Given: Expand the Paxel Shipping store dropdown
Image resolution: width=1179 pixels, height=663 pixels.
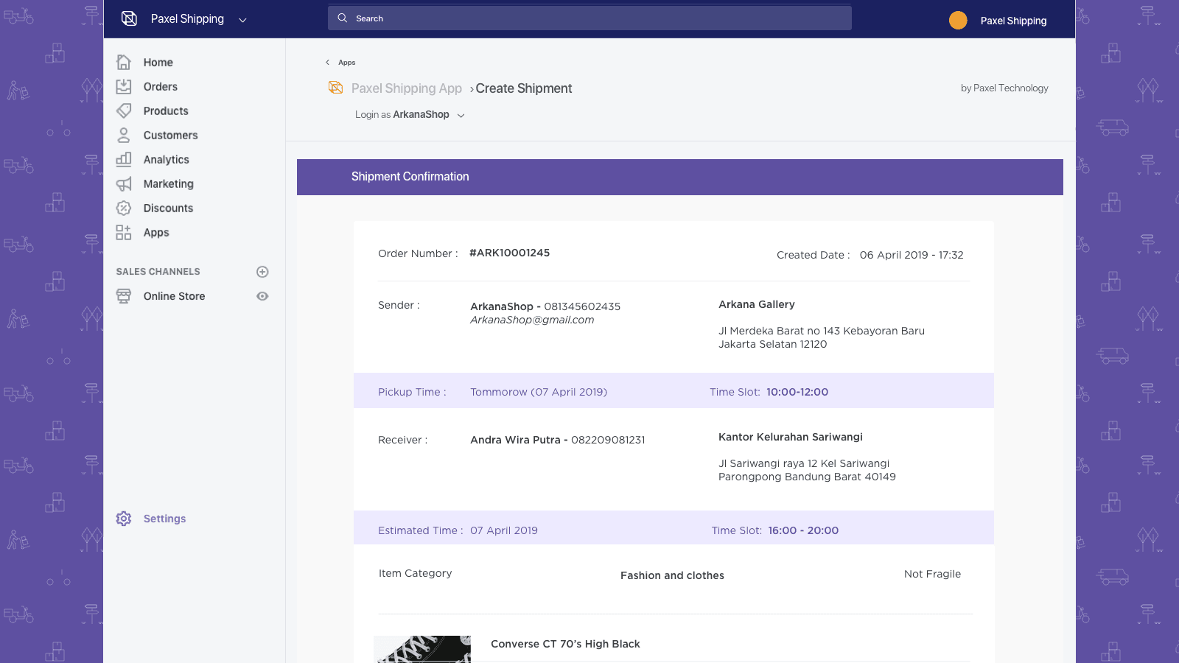Looking at the screenshot, I should point(242,20).
